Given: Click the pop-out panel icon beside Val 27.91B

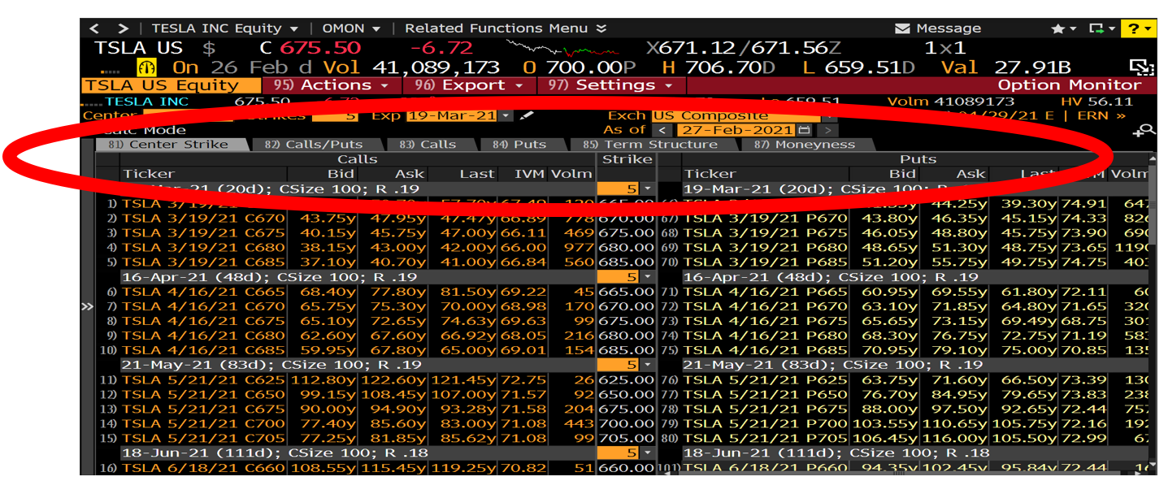Looking at the screenshot, I should click(1142, 67).
